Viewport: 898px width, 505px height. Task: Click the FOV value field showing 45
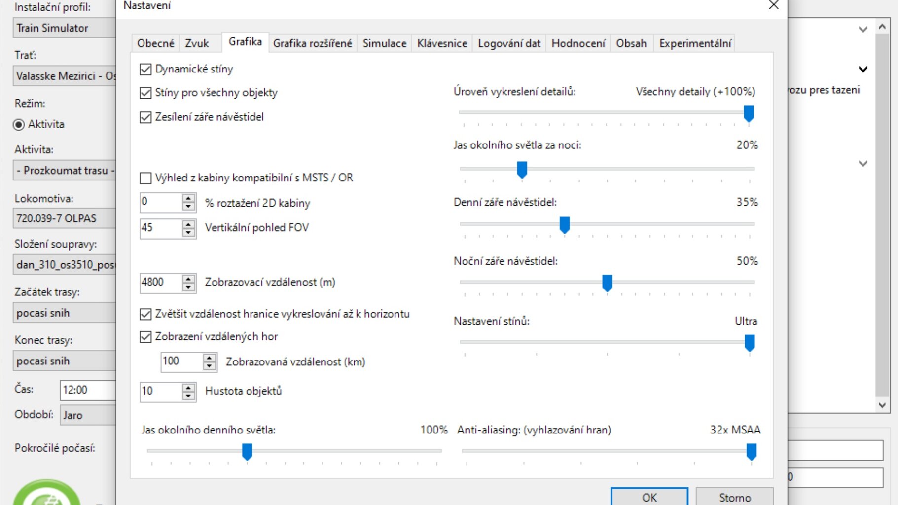pos(161,228)
